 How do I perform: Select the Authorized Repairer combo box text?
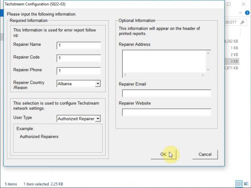[x=76, y=119]
